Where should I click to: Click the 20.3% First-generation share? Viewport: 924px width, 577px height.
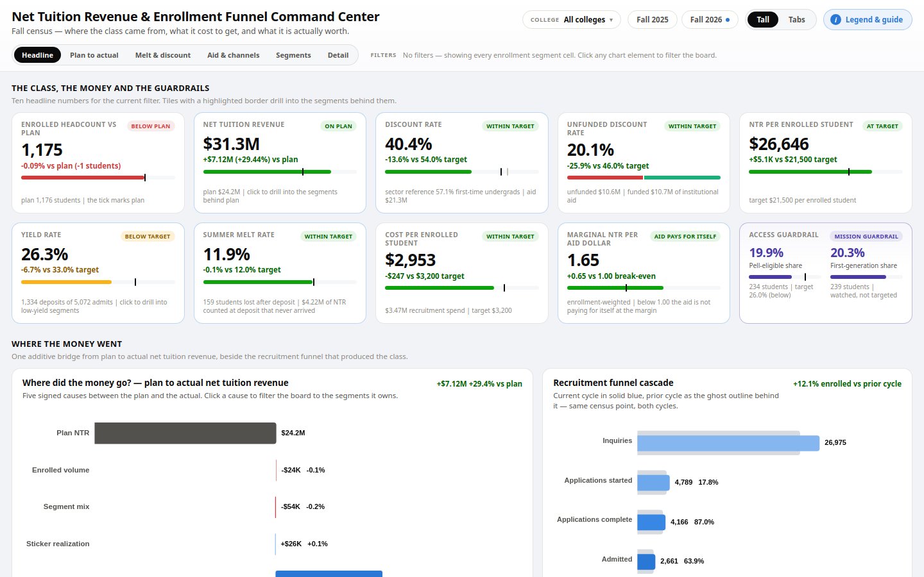coord(848,253)
